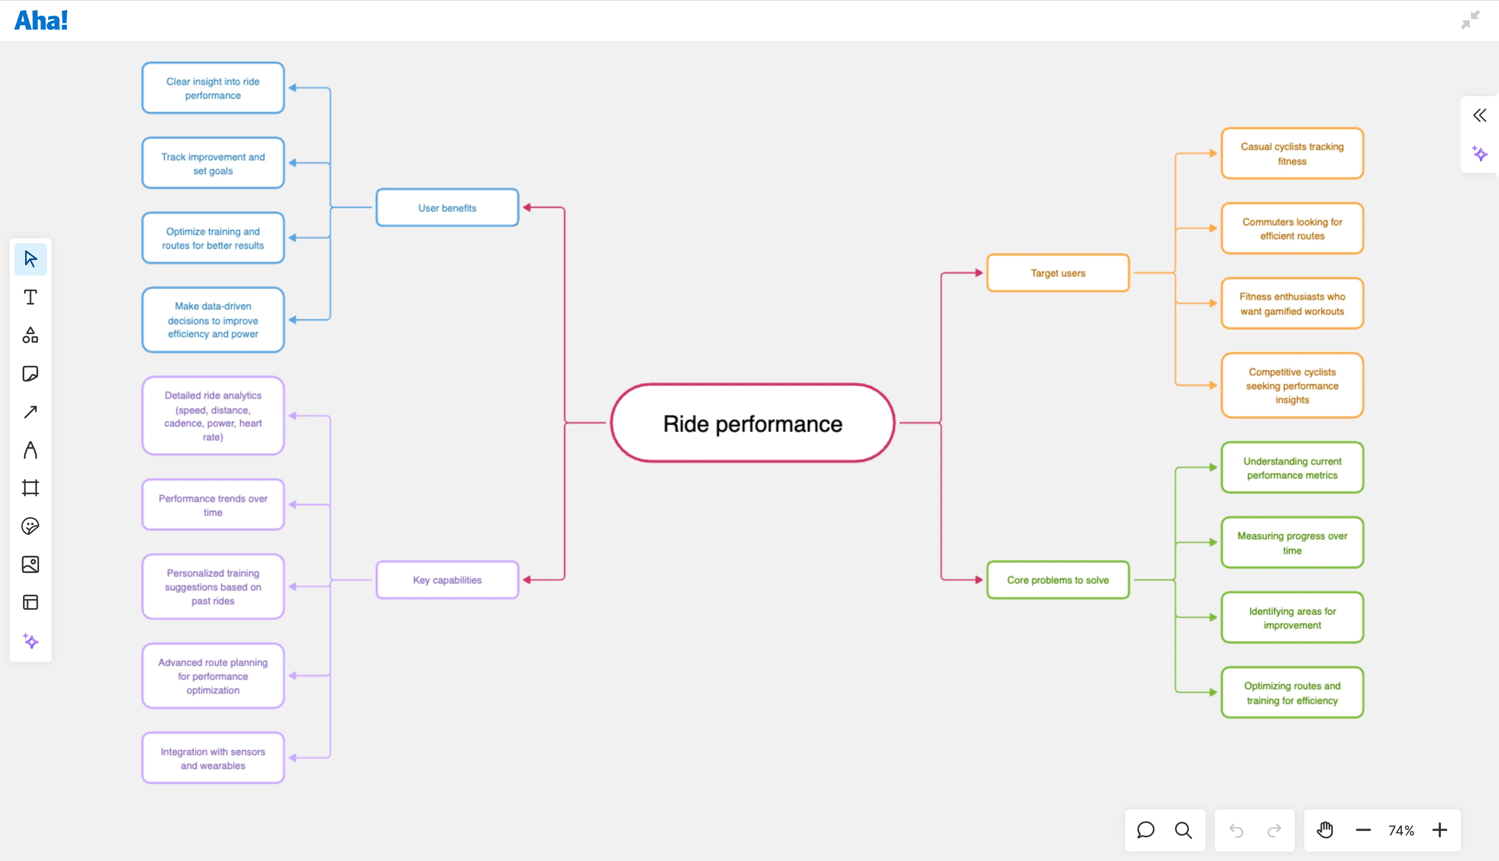Add a sticky note from the toolbar
The height and width of the screenshot is (861, 1499).
tap(30, 374)
